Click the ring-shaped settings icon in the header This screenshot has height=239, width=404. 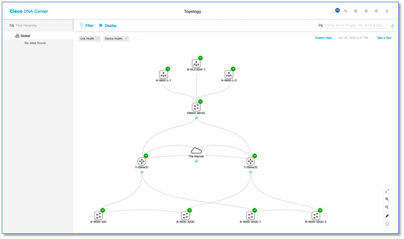coord(366,11)
